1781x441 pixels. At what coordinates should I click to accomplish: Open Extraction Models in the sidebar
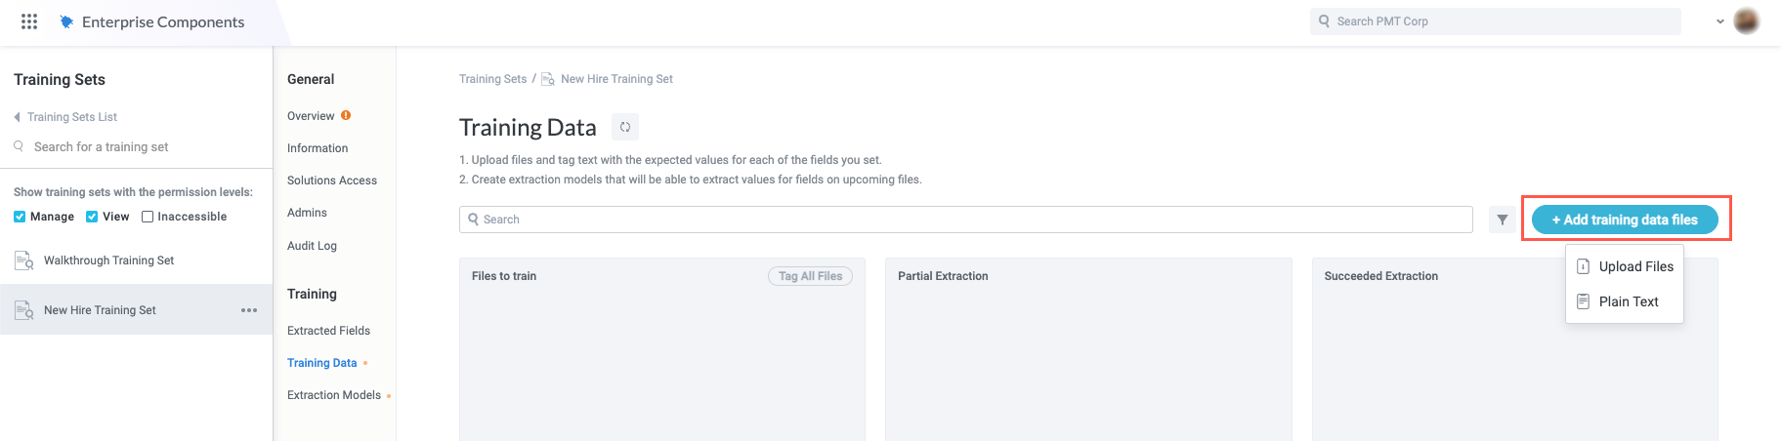coord(334,395)
